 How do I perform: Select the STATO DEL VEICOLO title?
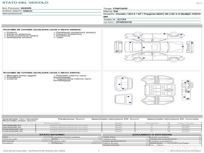(x=25, y=3)
